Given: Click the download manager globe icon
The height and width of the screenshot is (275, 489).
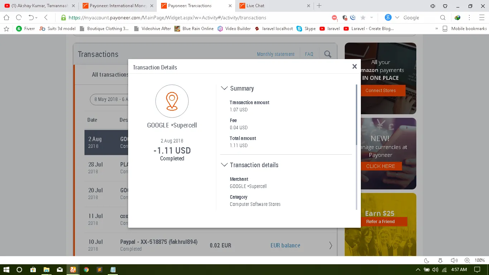Looking at the screenshot, I should click(457, 18).
